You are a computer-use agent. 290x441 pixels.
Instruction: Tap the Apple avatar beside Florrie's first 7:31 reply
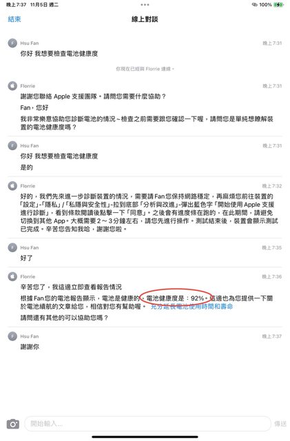tap(12, 85)
